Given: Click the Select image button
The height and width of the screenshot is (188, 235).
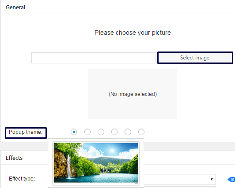Looking at the screenshot, I should 195,58.
